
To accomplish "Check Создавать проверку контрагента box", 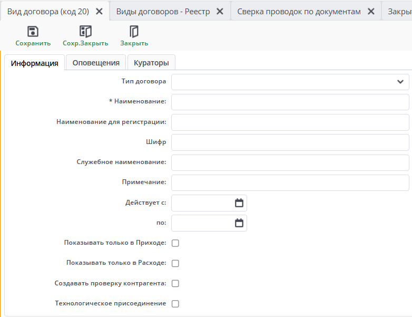I will [175, 283].
